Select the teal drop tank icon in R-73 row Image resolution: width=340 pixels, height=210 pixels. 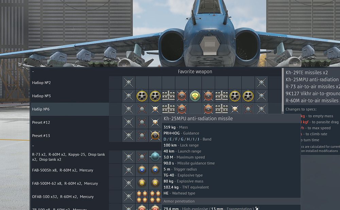click(155, 157)
